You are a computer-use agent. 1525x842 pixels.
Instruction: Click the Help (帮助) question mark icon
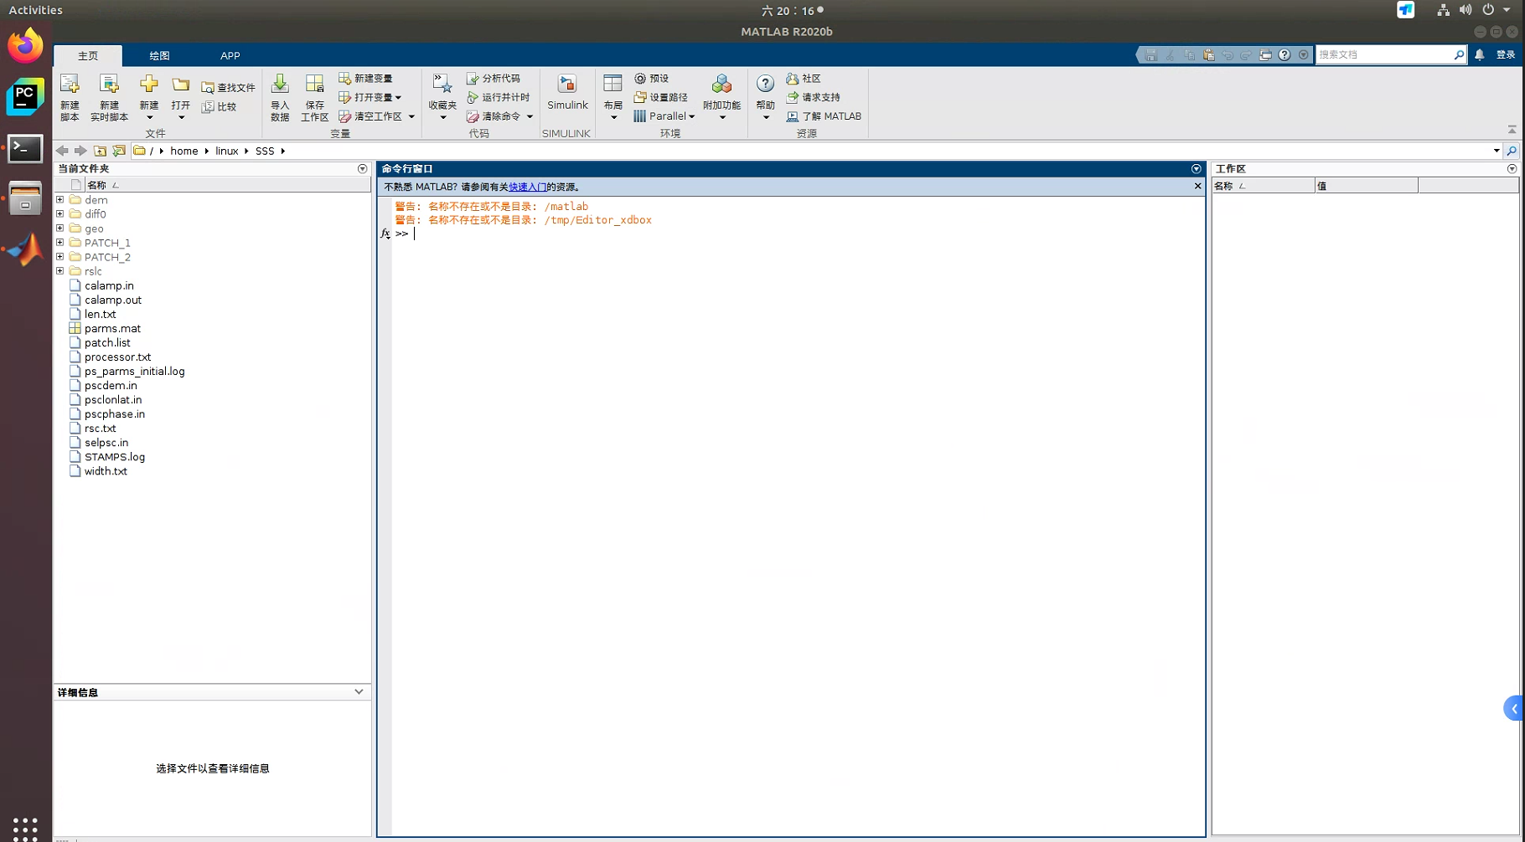[x=765, y=84]
